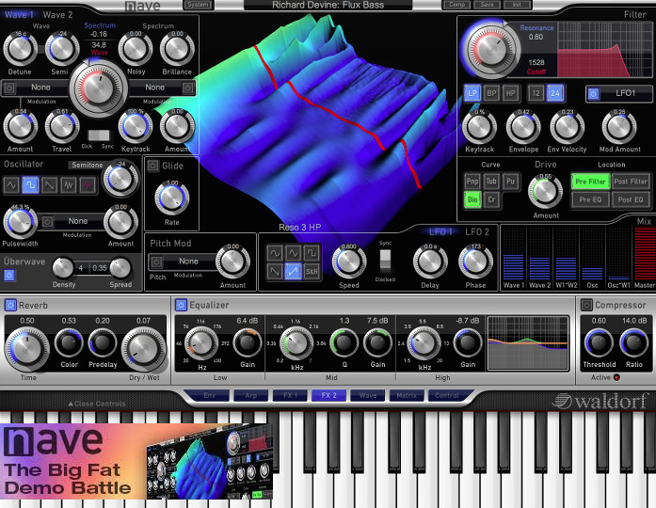Open the Pulsewidth modulation source dropdown
Screen dimensions: 656x508
78,221
